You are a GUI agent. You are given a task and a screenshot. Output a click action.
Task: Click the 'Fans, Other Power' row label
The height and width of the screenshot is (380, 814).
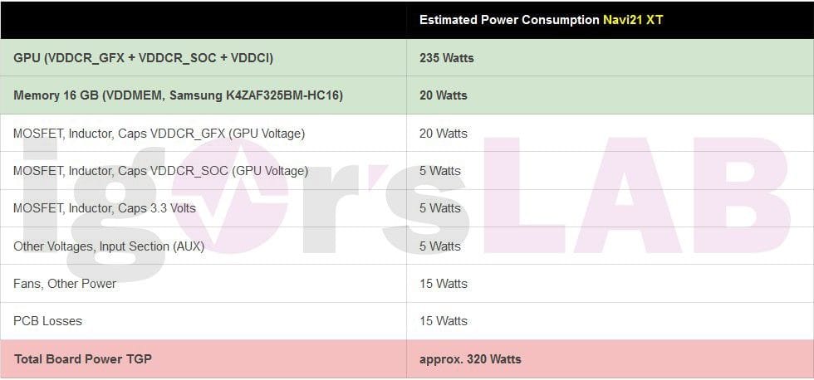(65, 284)
